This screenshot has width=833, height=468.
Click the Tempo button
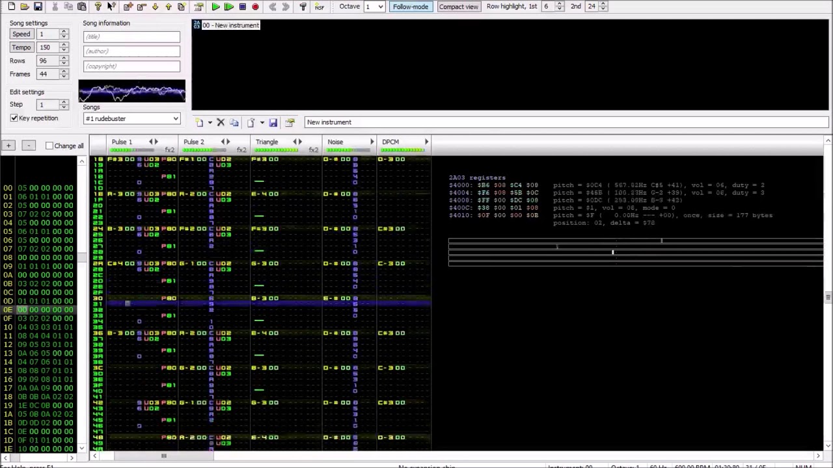[x=21, y=47]
